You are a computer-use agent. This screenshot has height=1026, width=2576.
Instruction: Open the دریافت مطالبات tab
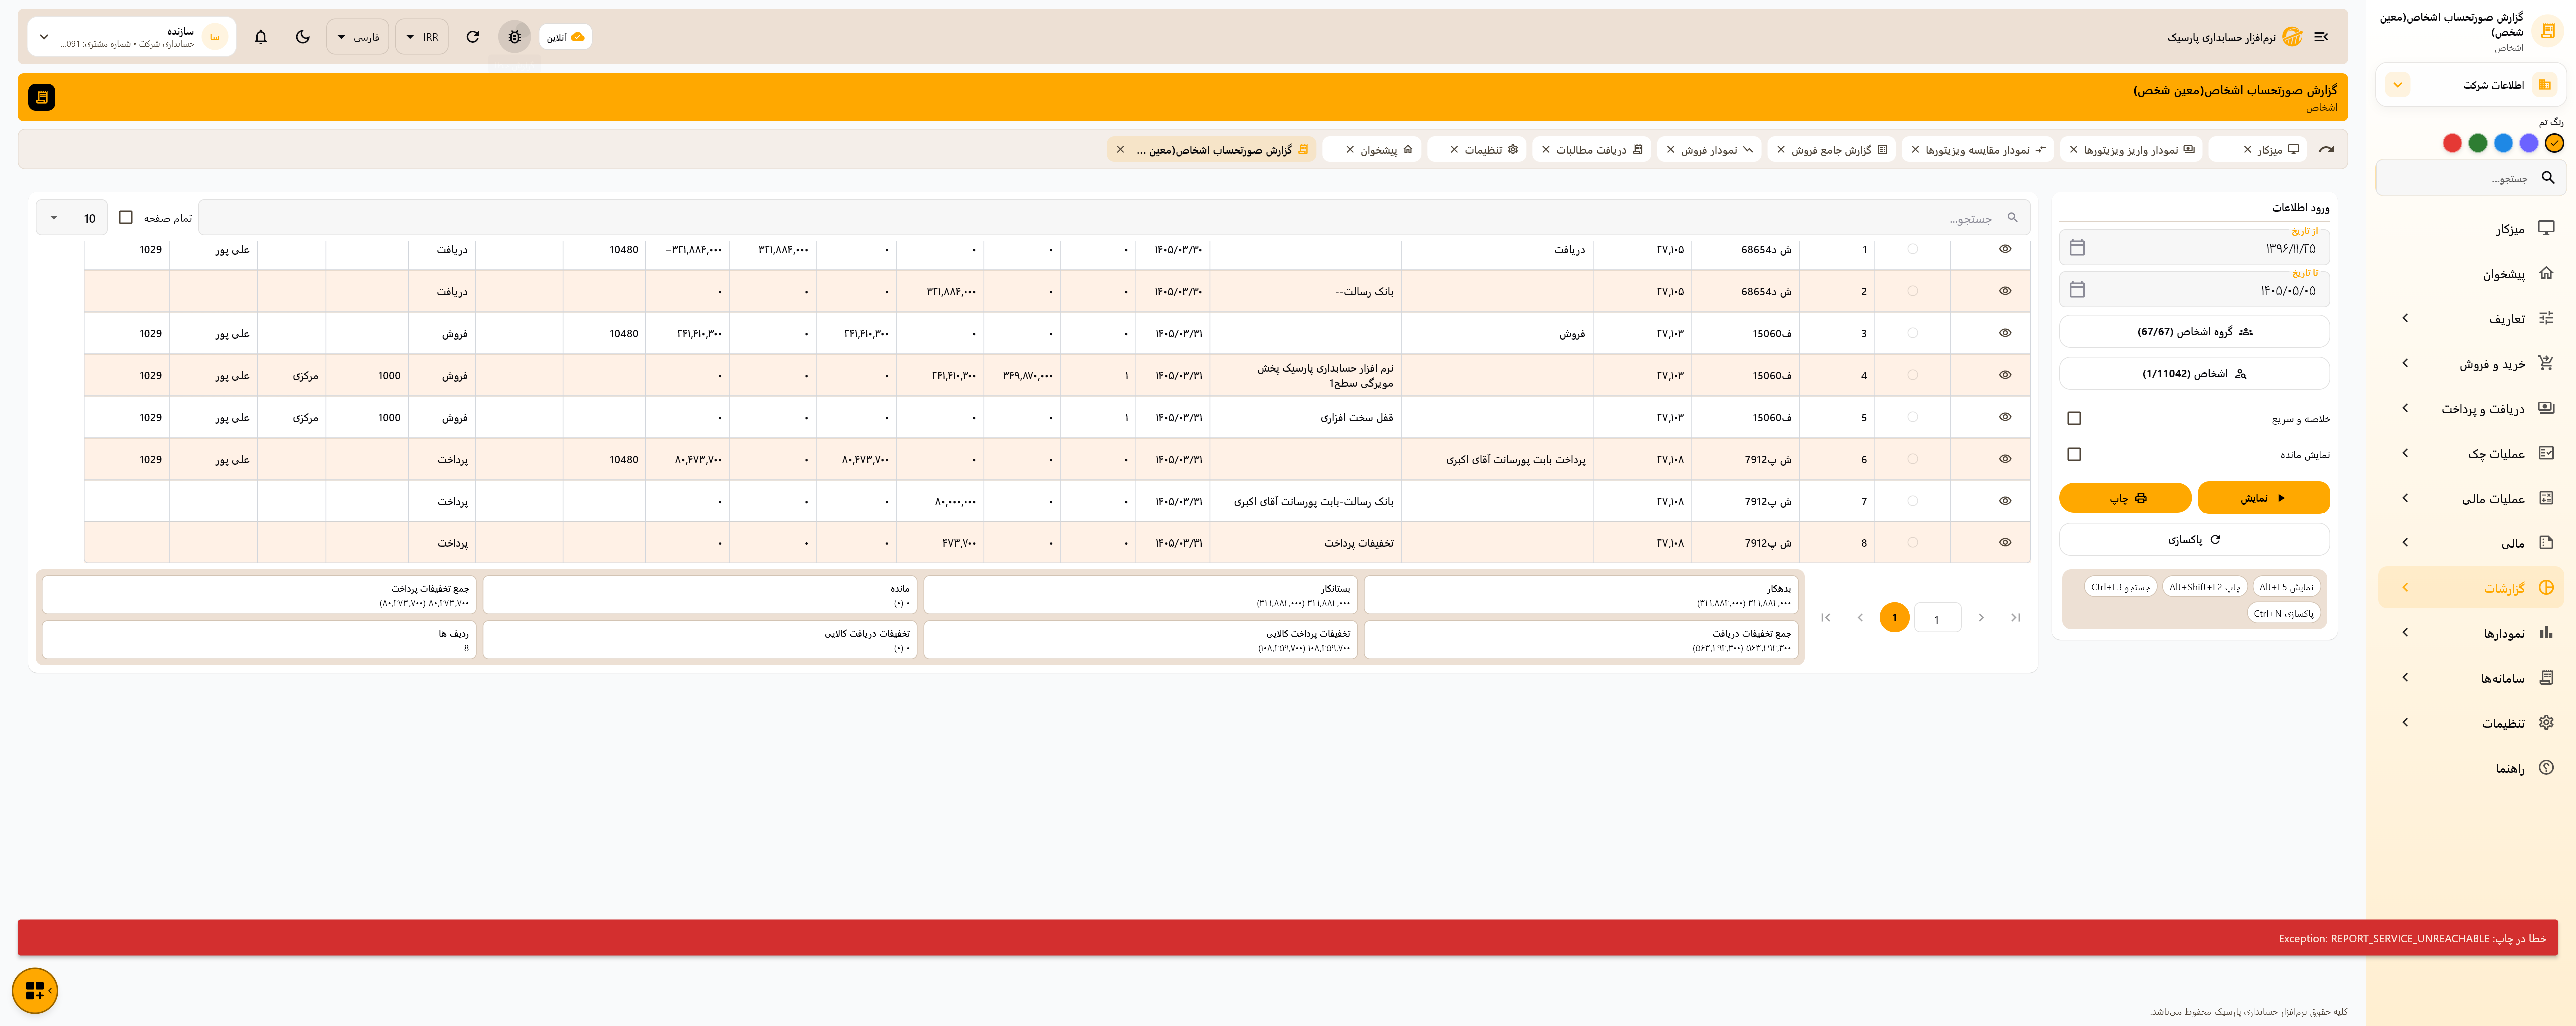(1590, 150)
